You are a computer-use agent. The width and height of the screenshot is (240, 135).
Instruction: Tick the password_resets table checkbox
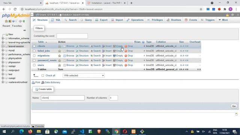(34, 60)
